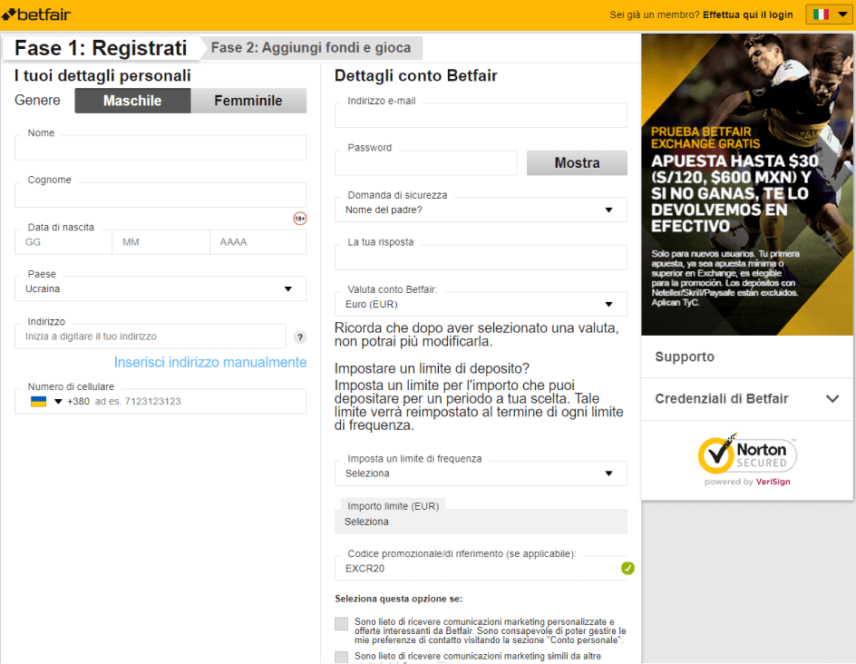Image resolution: width=856 pixels, height=664 pixels.
Task: Click the AAAA year of birth field
Action: [258, 242]
